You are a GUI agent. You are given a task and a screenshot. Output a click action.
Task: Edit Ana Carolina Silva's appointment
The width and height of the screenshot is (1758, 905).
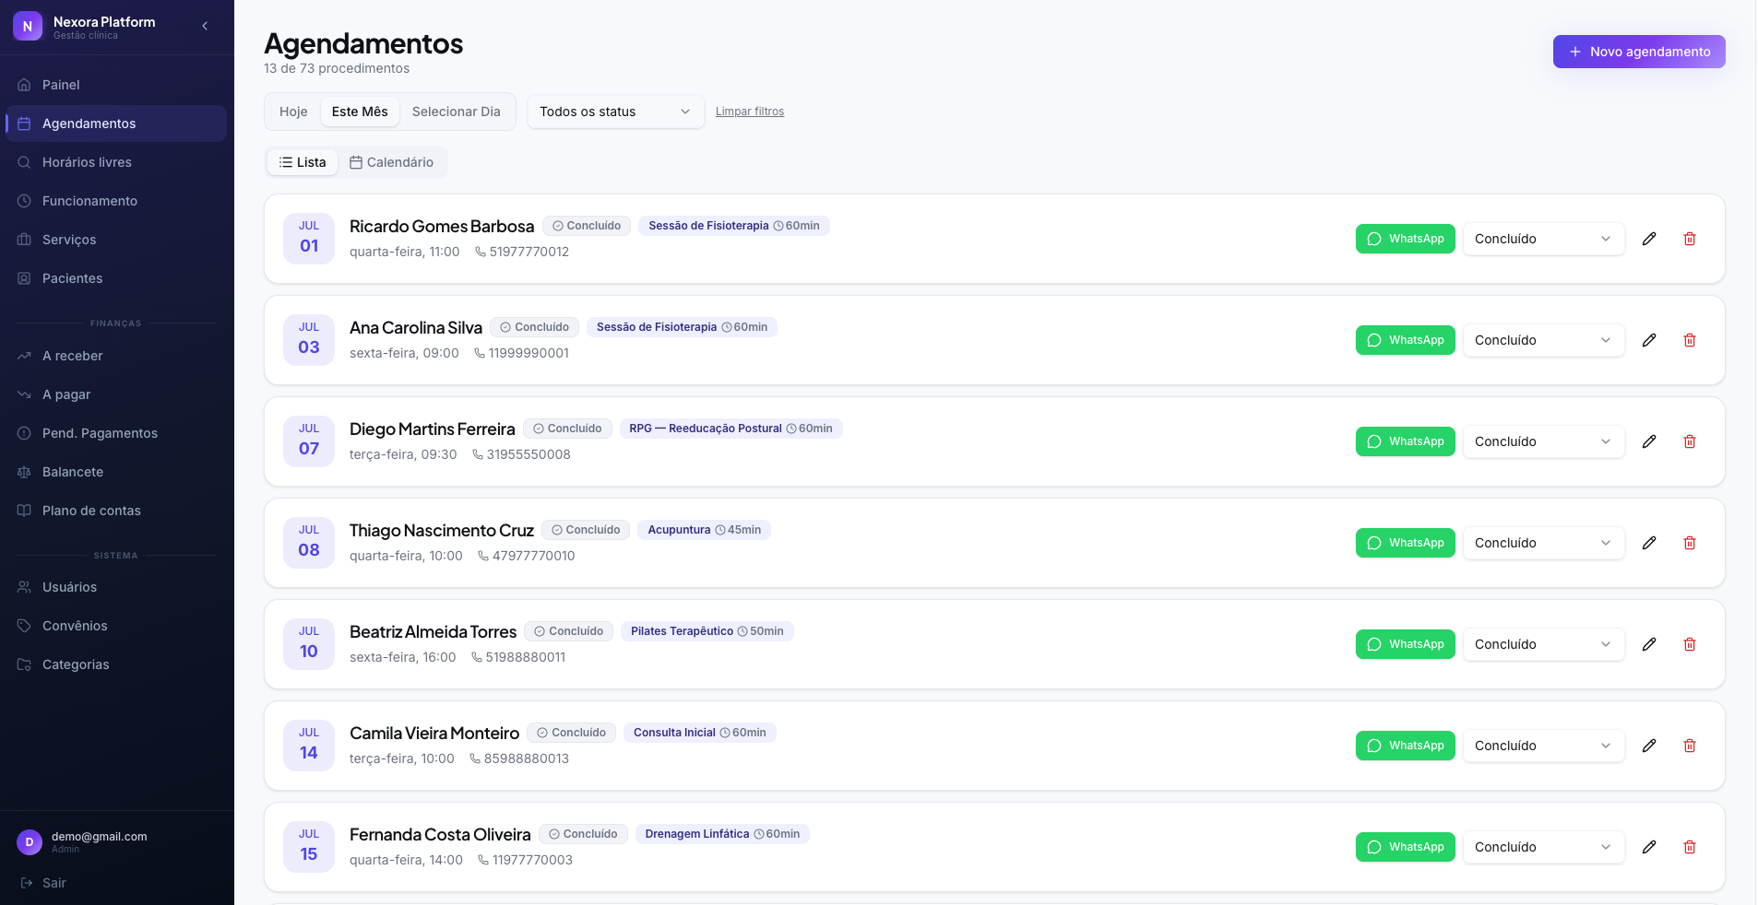[1649, 340]
